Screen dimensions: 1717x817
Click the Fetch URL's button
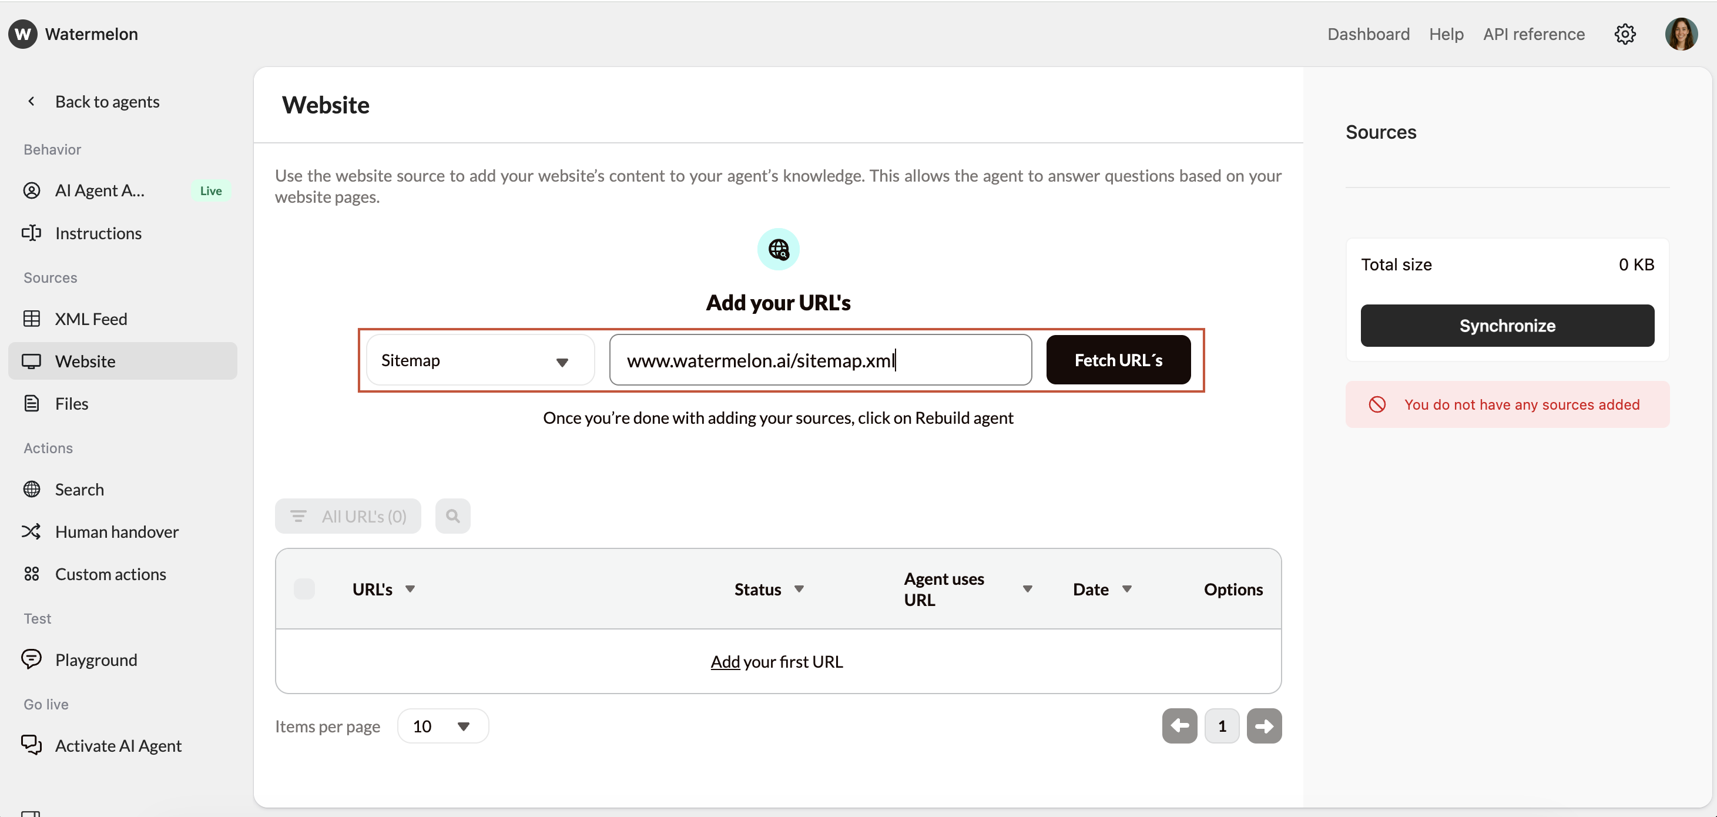pyautogui.click(x=1118, y=360)
